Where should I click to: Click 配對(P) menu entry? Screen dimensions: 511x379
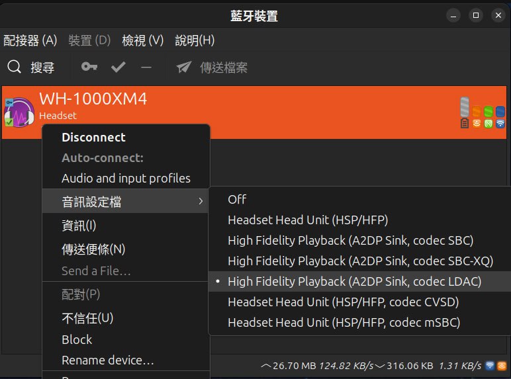click(126, 294)
